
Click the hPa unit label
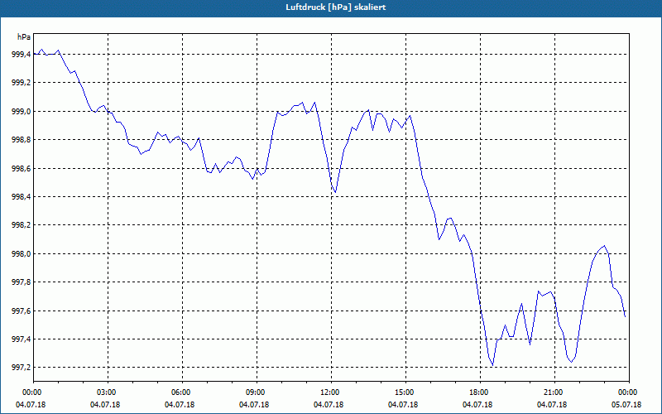coord(24,37)
